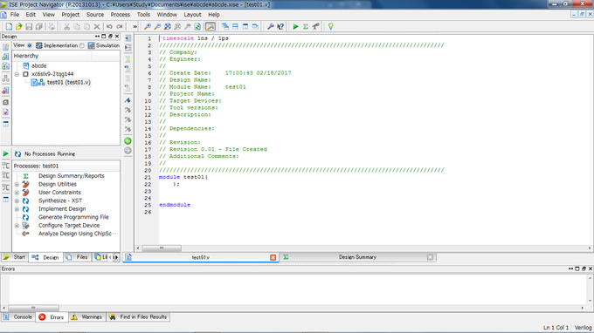Click the Refresh icon in the toolbar
Viewport: 594px width, 333px height.
coord(197,26)
